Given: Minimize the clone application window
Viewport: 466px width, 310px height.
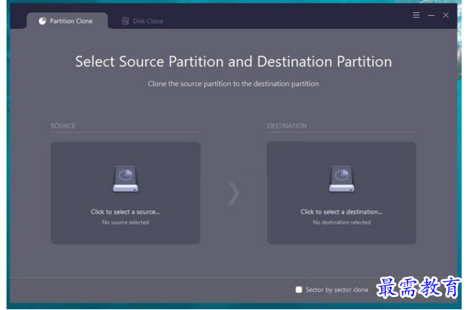Looking at the screenshot, I should click(x=431, y=15).
